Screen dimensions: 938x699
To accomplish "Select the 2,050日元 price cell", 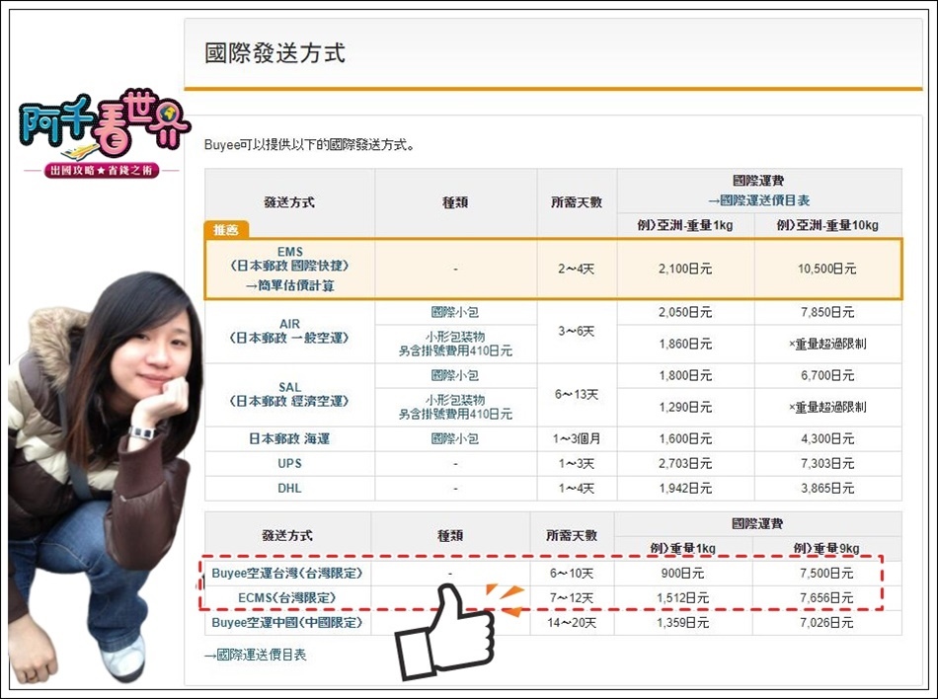I will coord(685,312).
